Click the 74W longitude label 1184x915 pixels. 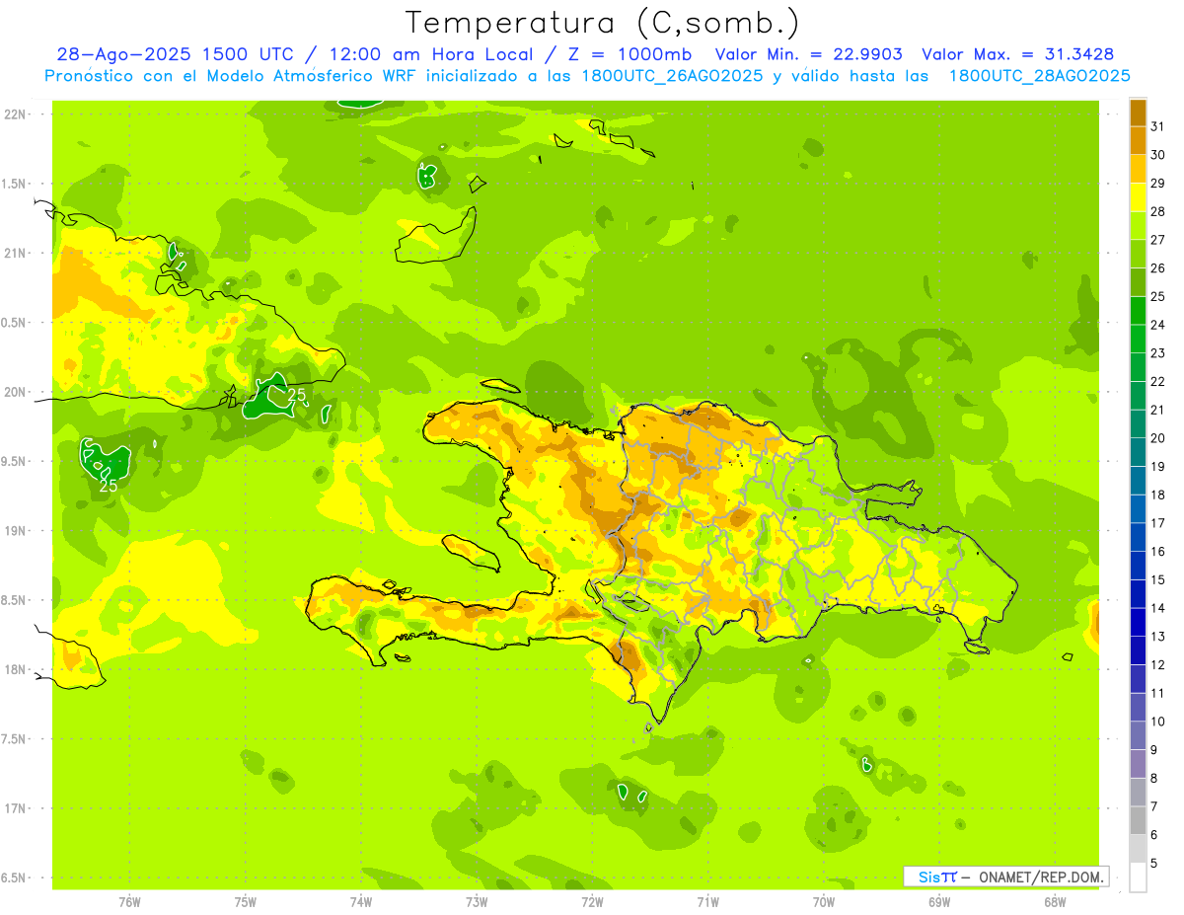[x=361, y=902]
